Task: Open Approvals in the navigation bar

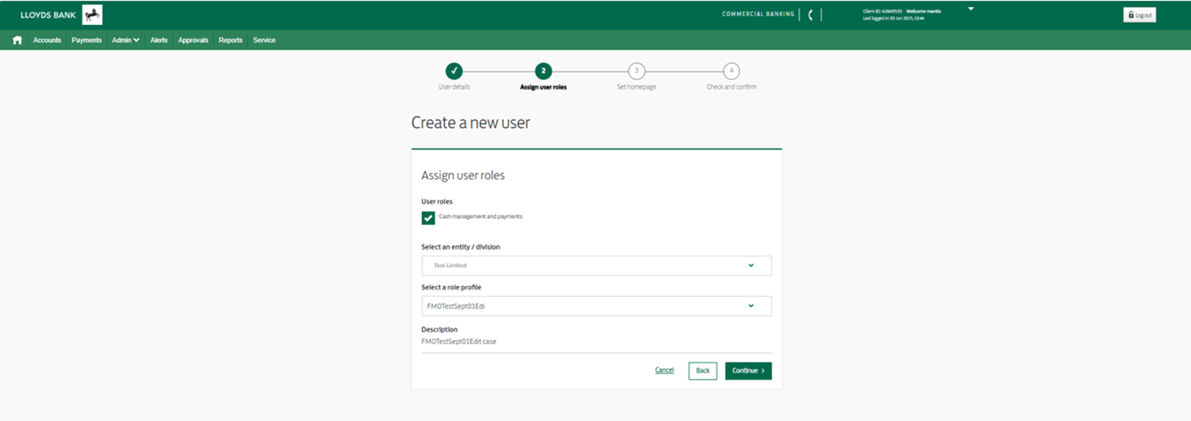Action: [193, 40]
